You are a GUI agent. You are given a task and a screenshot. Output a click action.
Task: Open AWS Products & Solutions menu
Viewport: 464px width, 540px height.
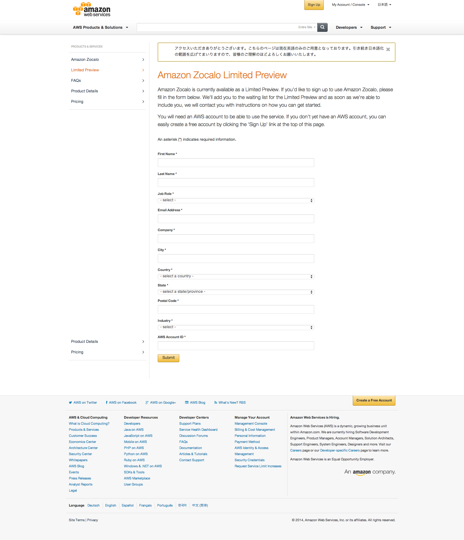pos(100,27)
